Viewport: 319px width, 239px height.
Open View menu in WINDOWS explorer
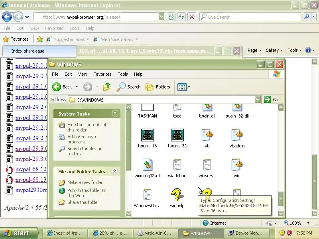pos(83,74)
